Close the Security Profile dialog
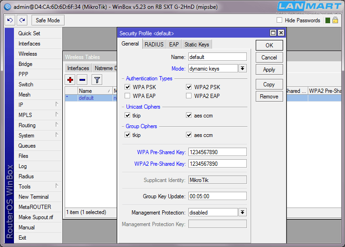The image size is (345, 247). pyautogui.click(x=281, y=33)
